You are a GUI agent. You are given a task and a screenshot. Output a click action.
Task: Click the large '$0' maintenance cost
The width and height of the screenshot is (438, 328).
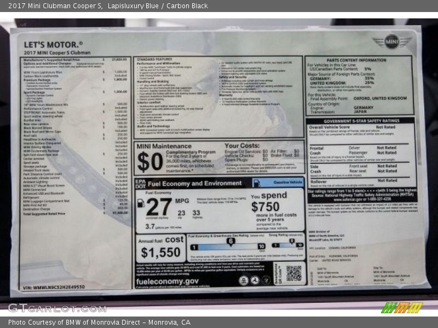coord(150,162)
